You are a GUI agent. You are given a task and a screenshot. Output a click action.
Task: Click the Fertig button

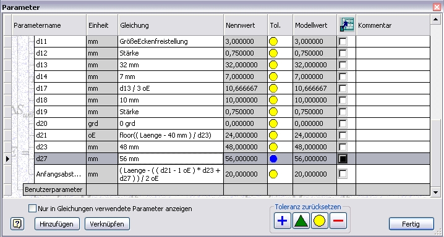(x=411, y=224)
